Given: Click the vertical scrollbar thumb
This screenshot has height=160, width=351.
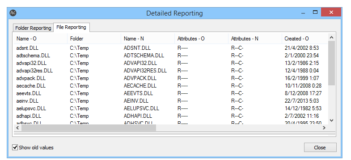Looking at the screenshot, I should click(331, 63).
